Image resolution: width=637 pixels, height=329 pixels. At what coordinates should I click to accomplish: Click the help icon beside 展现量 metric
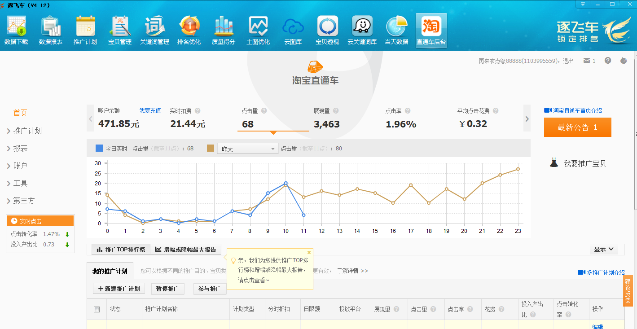[x=336, y=111]
